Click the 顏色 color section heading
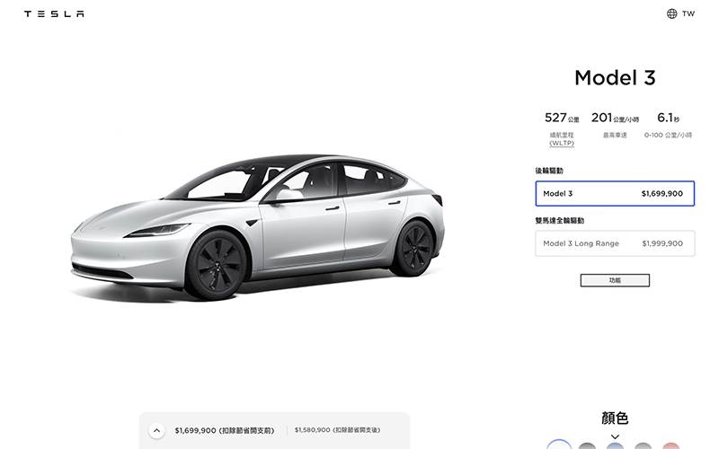Screen dimensions: 719x449 (615, 418)
